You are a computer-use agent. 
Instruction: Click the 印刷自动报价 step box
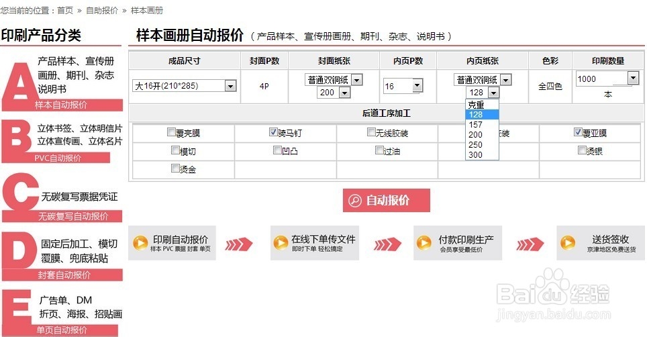(172, 243)
